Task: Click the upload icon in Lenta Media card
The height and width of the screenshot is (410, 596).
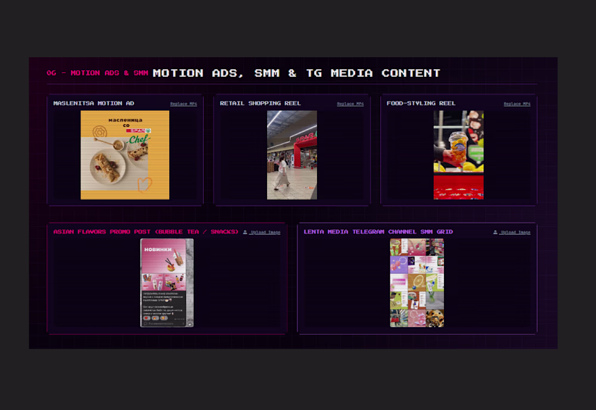Action: tap(495, 232)
